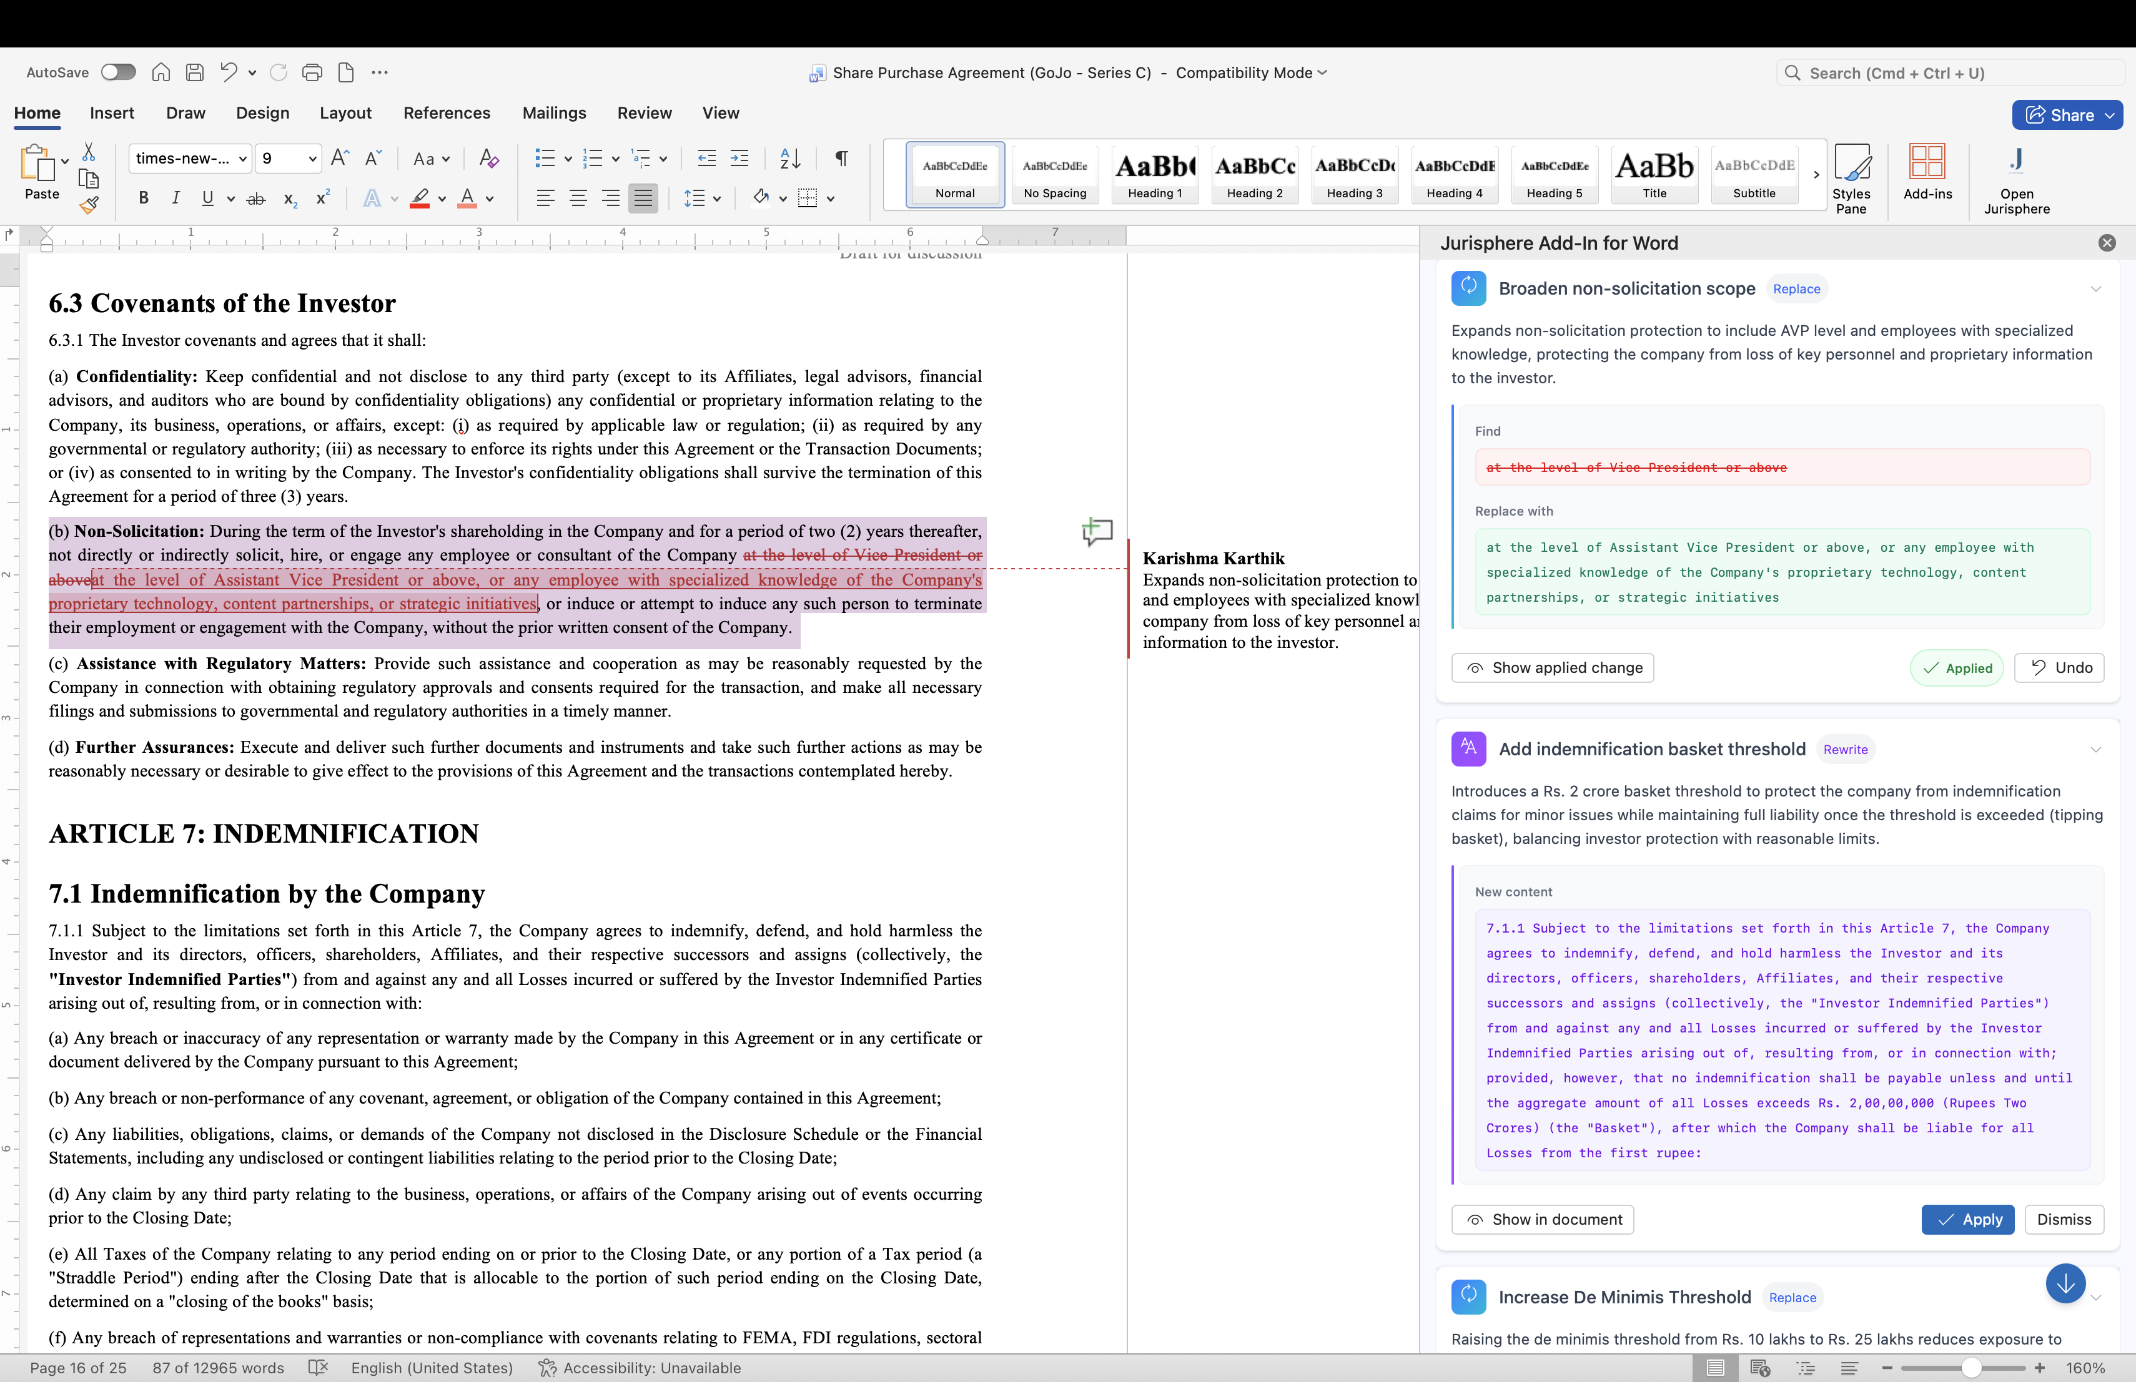2136x1382 pixels.
Task: Open the font size dropdown
Action: [312, 159]
